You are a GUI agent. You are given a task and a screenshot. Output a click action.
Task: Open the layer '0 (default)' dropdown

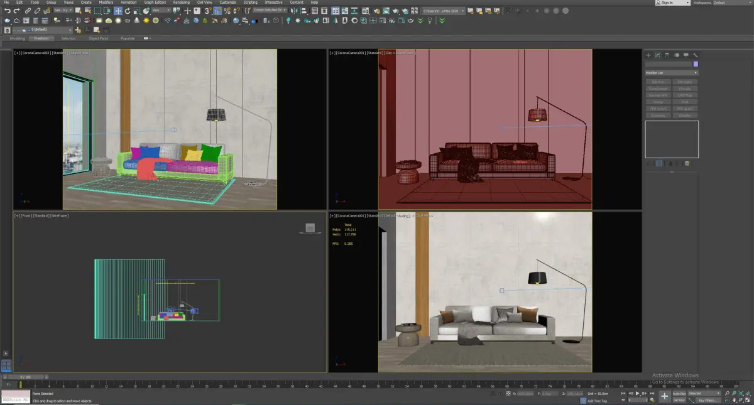click(42, 30)
